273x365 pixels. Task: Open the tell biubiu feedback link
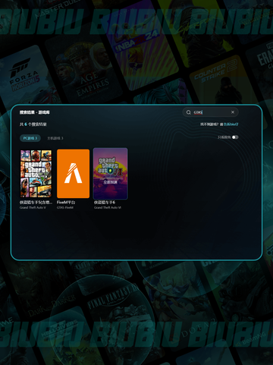point(231,124)
